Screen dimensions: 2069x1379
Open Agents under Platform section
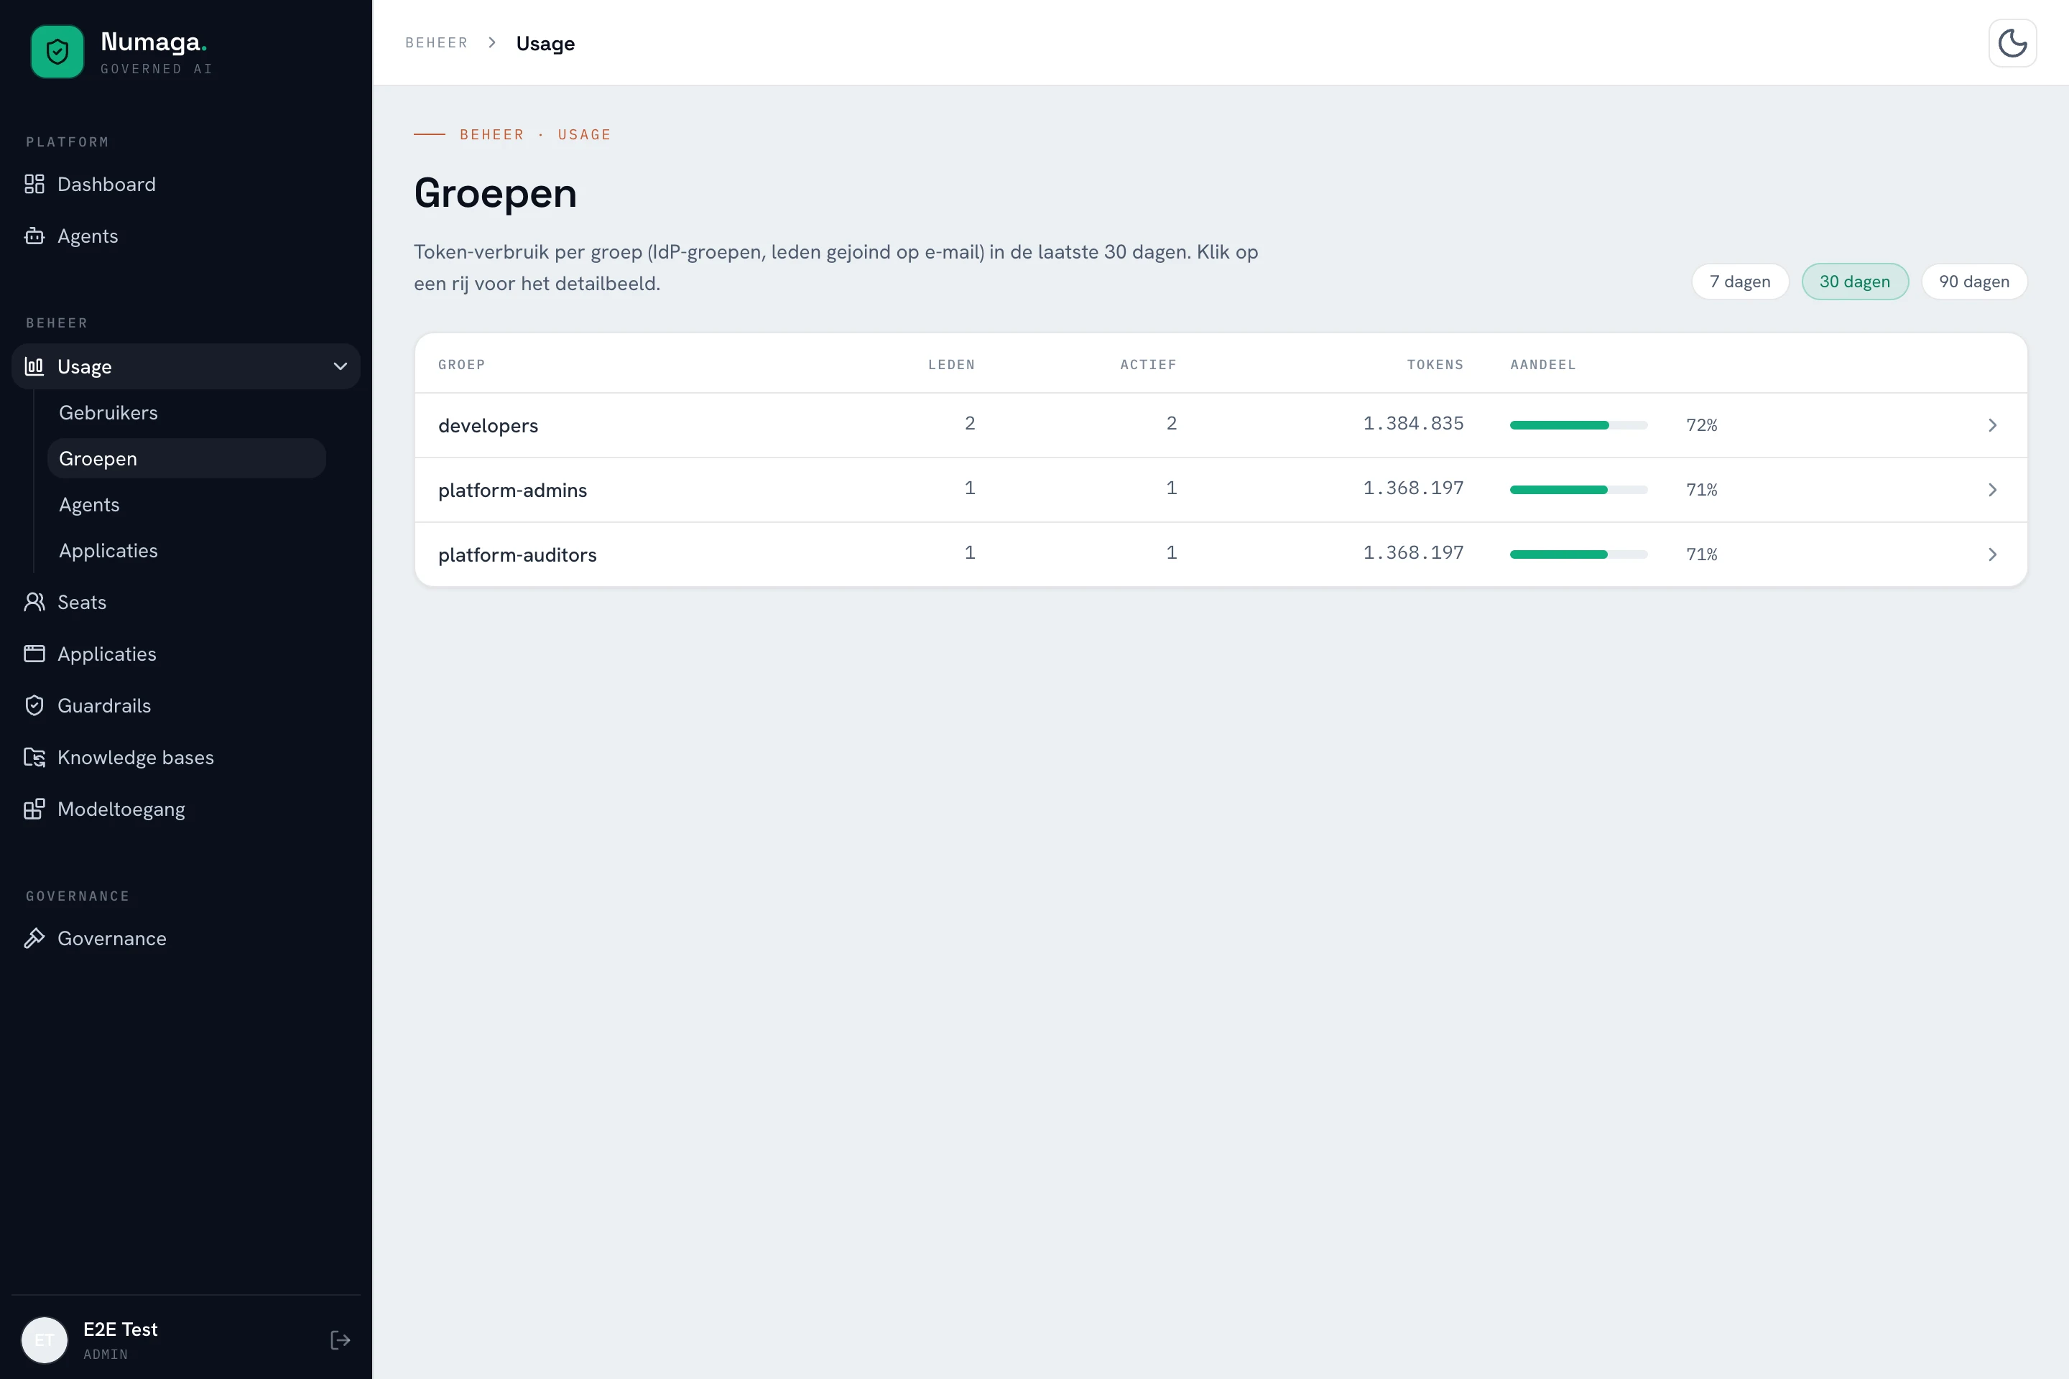[x=185, y=236]
